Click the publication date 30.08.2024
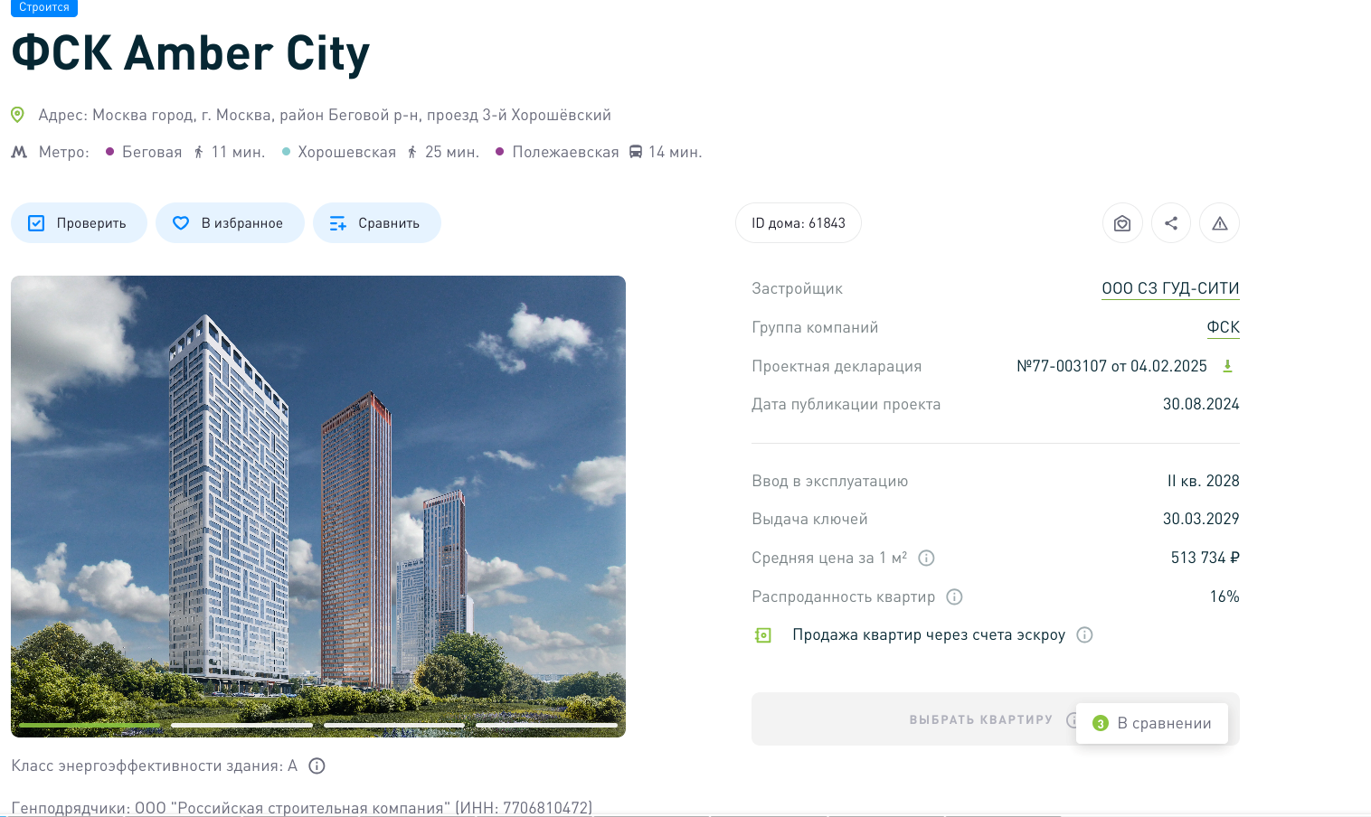1371x817 pixels. (x=1201, y=404)
